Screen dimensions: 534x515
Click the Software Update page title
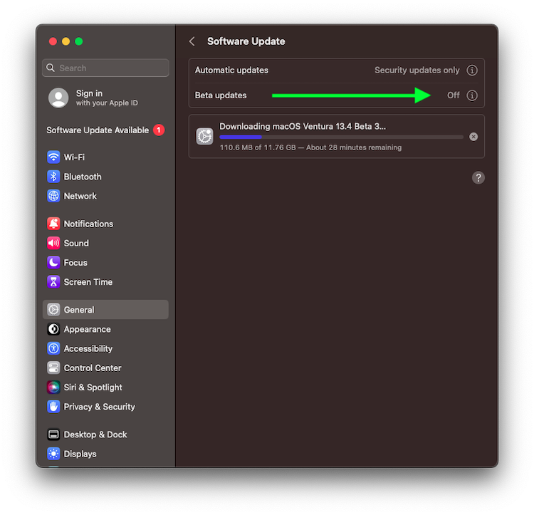click(x=246, y=41)
